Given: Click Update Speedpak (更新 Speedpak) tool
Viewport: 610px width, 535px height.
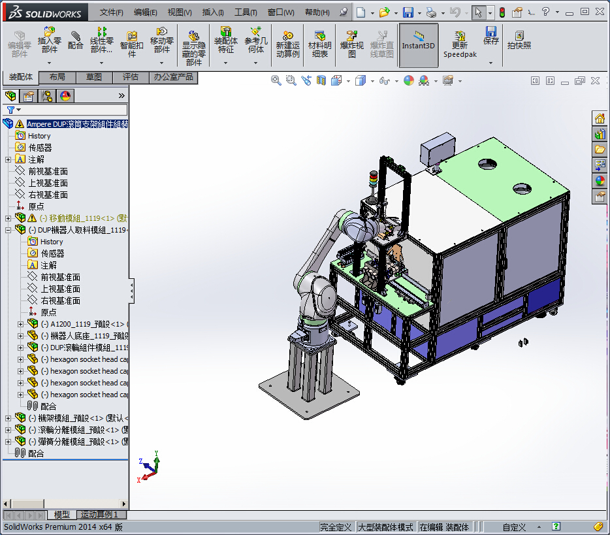Looking at the screenshot, I should point(460,44).
